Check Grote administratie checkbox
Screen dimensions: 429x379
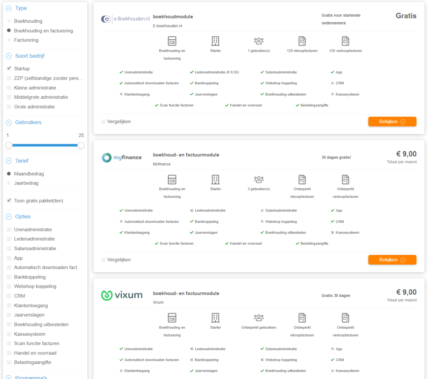(9, 107)
